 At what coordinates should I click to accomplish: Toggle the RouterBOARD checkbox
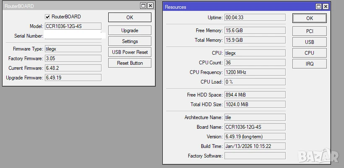[47, 17]
